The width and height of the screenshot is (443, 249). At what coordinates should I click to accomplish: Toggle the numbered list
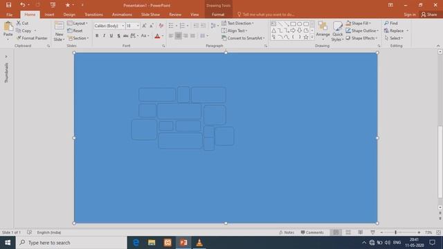(182, 26)
